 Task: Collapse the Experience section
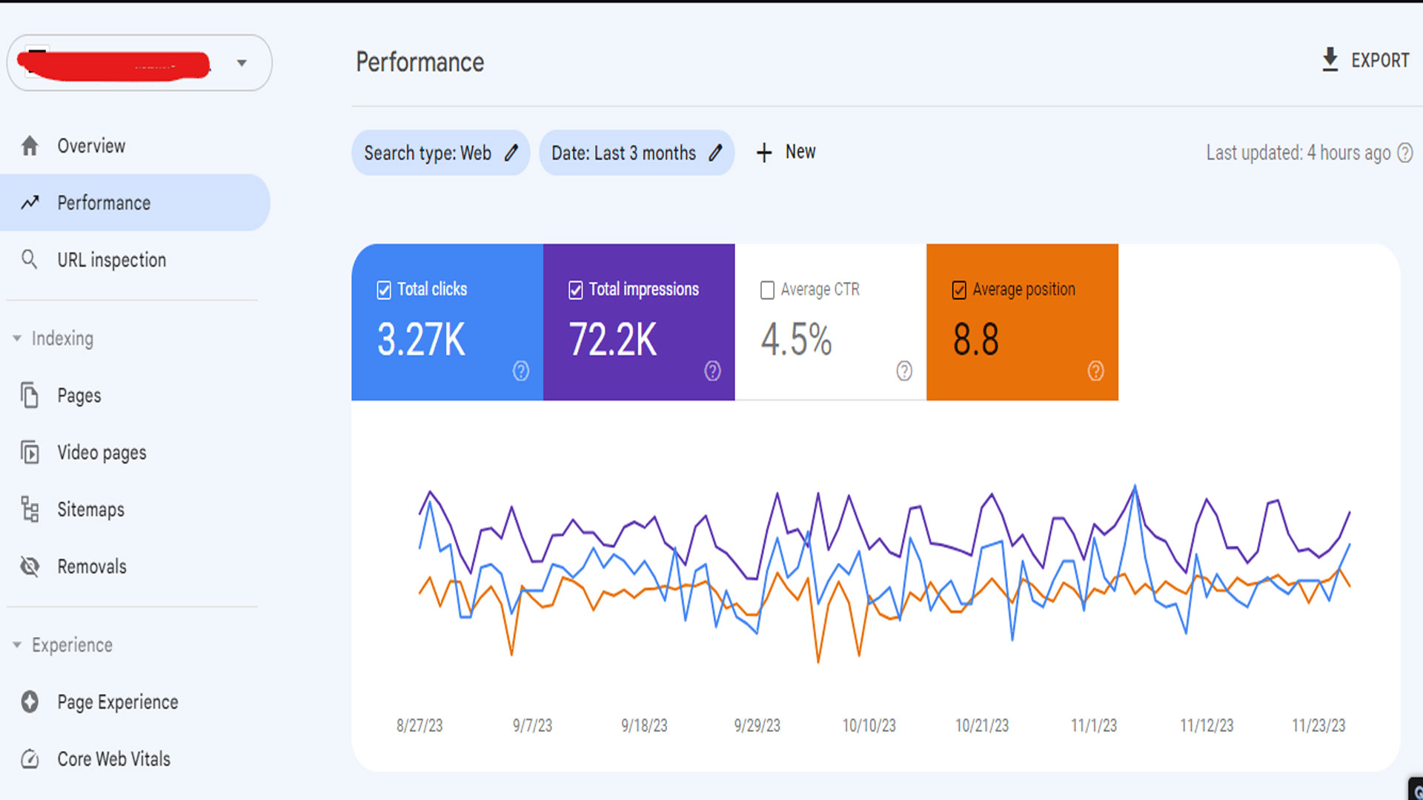click(x=17, y=645)
